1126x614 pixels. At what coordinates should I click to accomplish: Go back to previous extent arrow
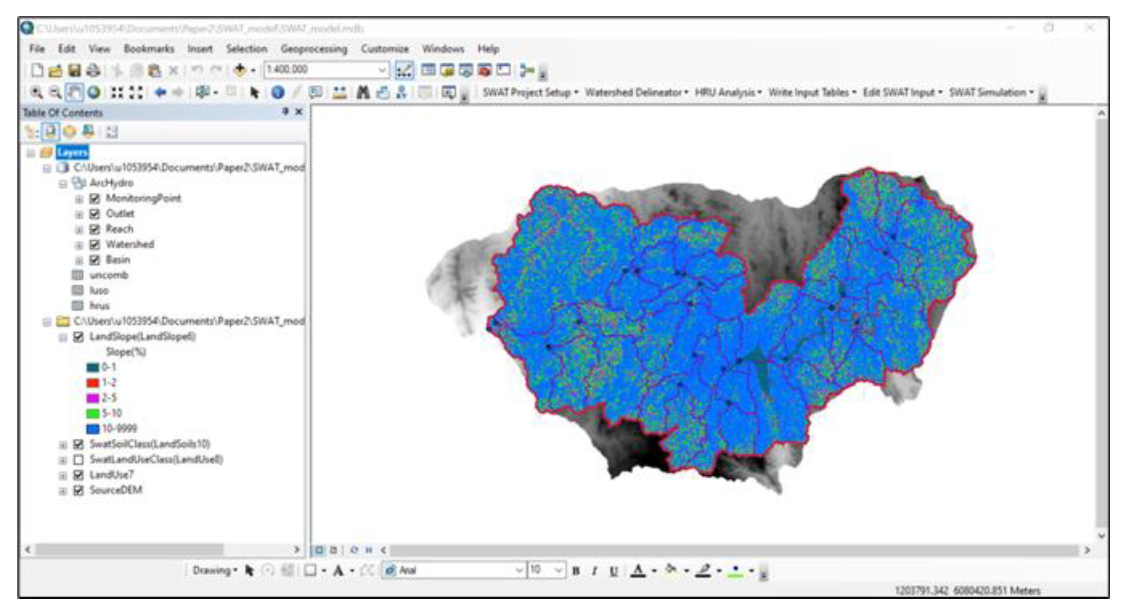click(160, 92)
